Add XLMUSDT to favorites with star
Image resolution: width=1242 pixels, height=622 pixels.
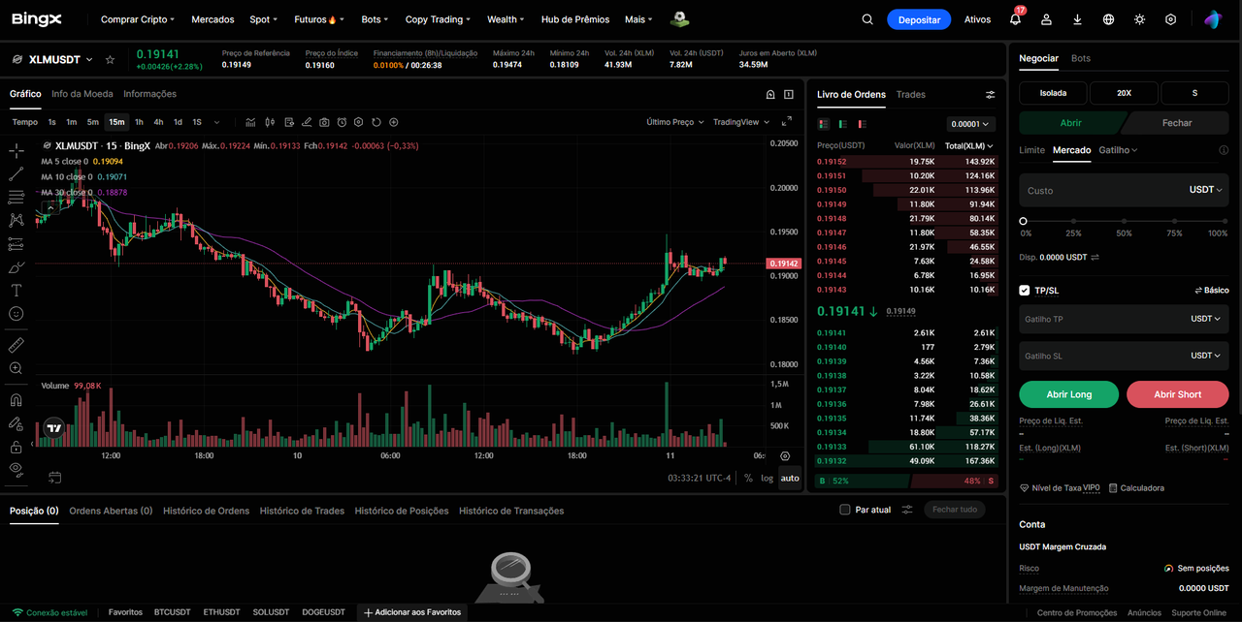(x=110, y=60)
